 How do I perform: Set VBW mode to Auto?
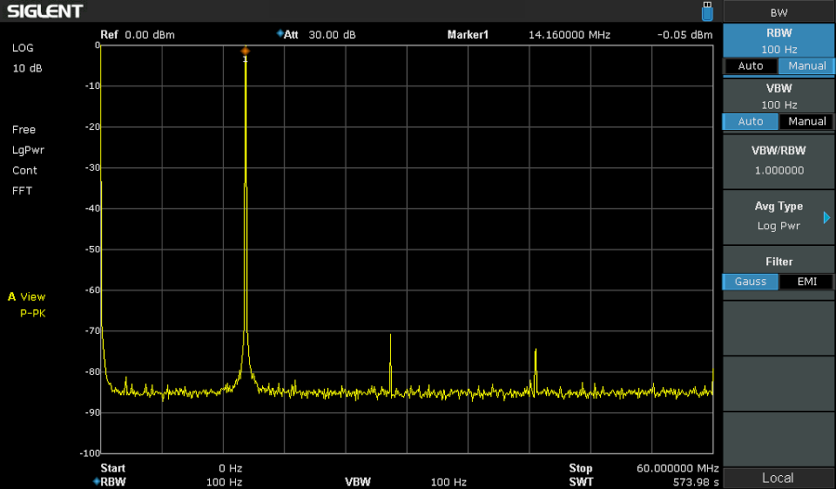751,122
